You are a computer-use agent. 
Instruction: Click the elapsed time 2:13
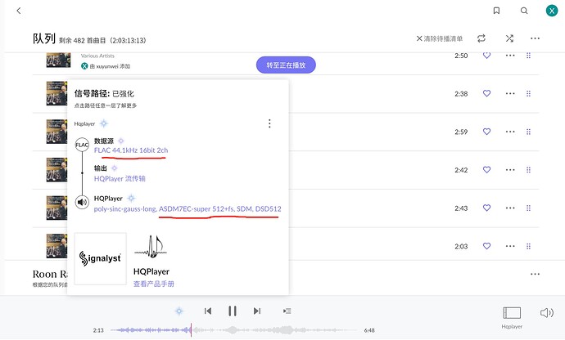(x=98, y=330)
